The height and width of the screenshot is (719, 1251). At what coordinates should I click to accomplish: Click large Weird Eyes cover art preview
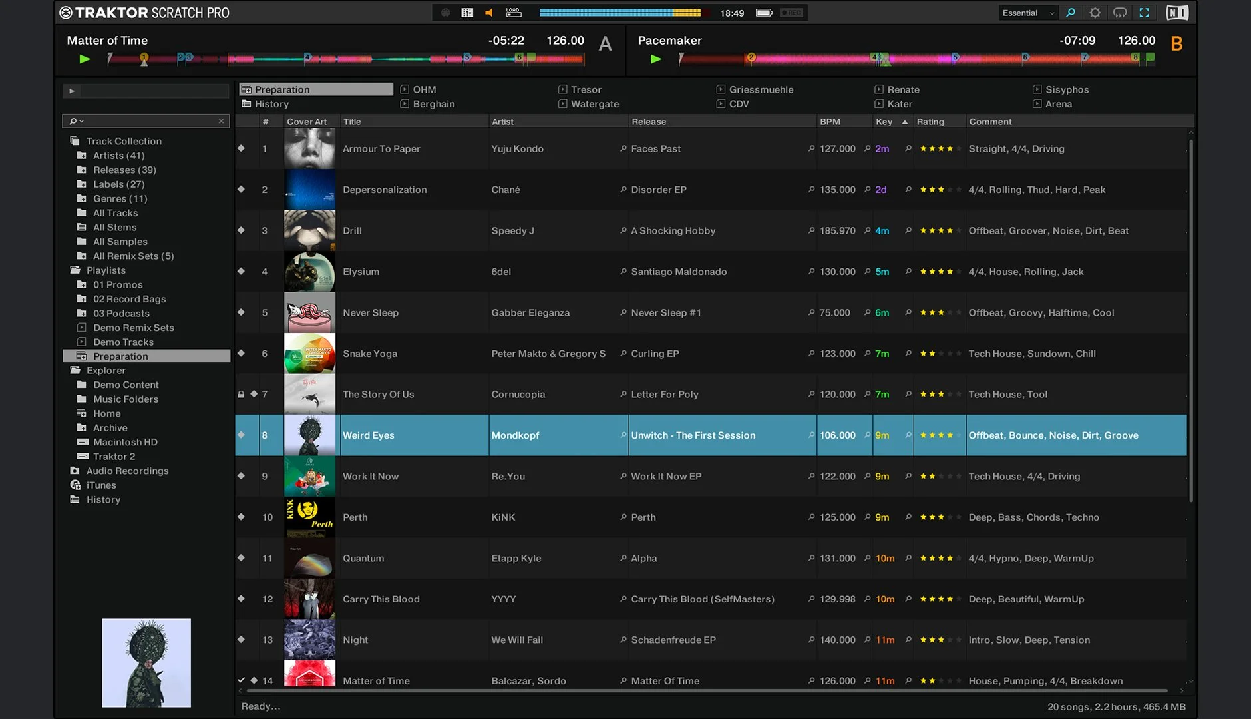click(x=146, y=663)
